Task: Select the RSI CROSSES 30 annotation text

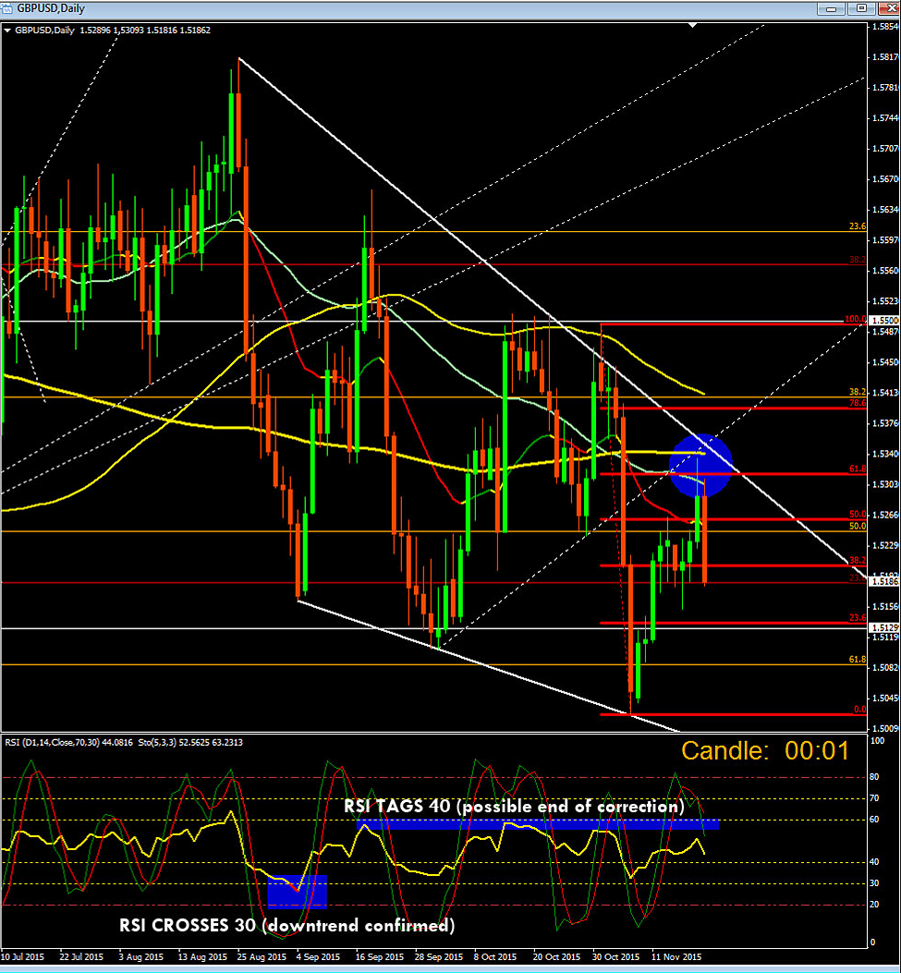Action: (x=286, y=925)
